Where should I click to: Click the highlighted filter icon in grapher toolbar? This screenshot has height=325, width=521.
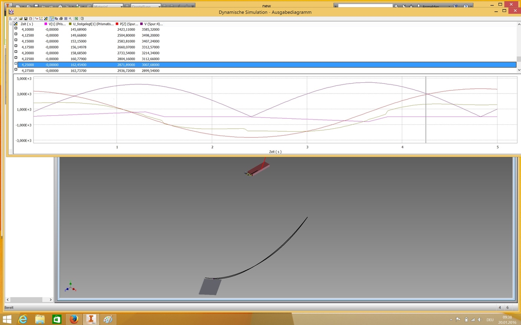[52, 19]
